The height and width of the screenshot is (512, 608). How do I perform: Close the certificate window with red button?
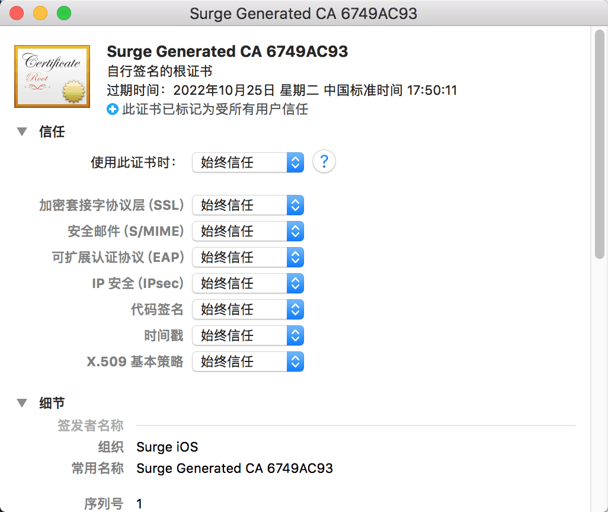[x=17, y=13]
